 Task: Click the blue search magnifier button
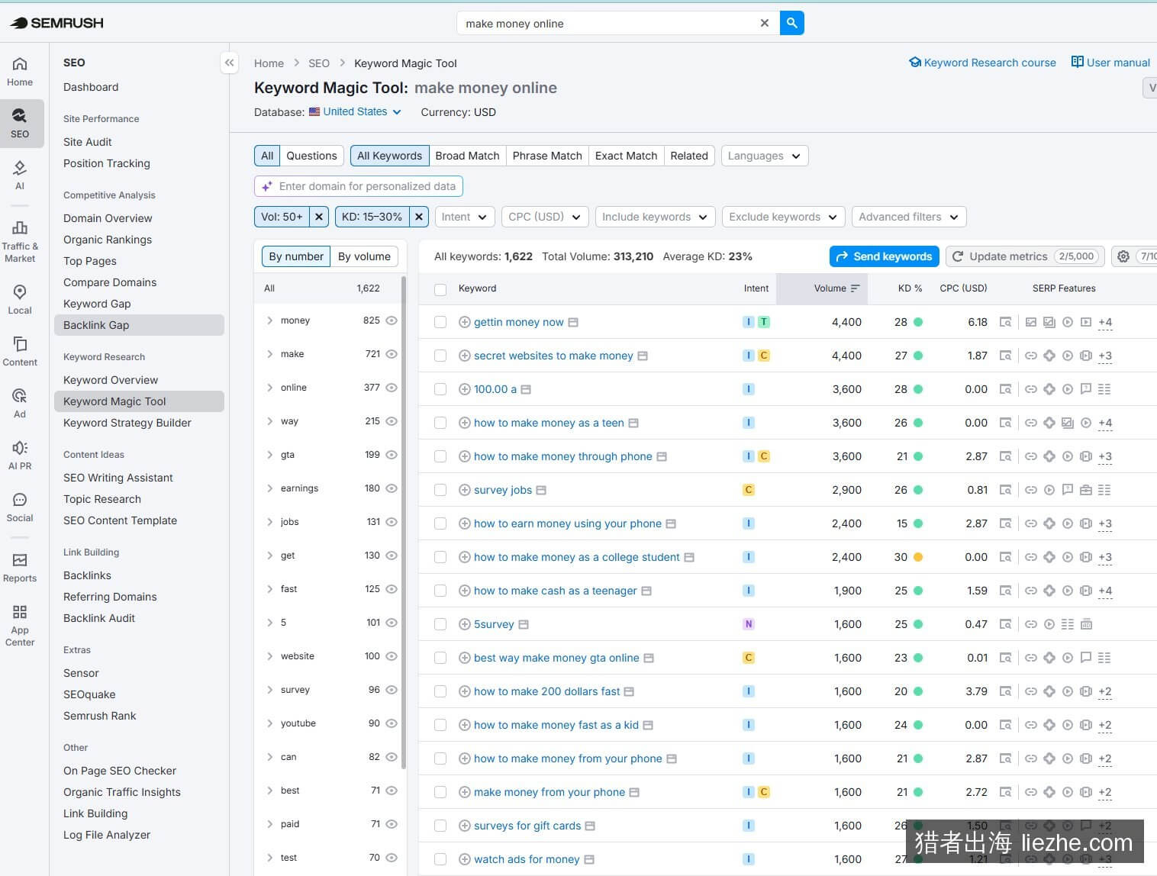(792, 23)
